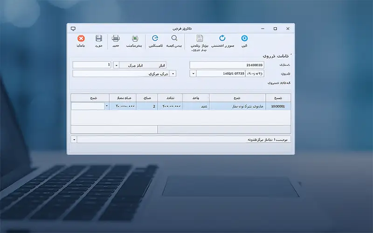Screen dimensions: 373x233
Task: Click the blue circular refresh arrow icon
Action: tap(222, 39)
